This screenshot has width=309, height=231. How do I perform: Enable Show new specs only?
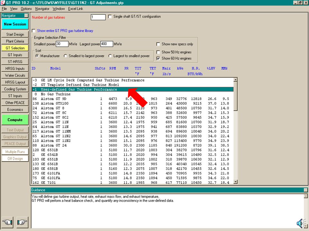coord(158,44)
